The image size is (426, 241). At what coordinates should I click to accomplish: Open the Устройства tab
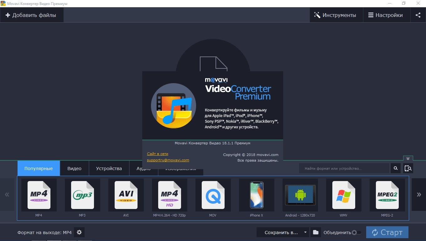pyautogui.click(x=109, y=169)
